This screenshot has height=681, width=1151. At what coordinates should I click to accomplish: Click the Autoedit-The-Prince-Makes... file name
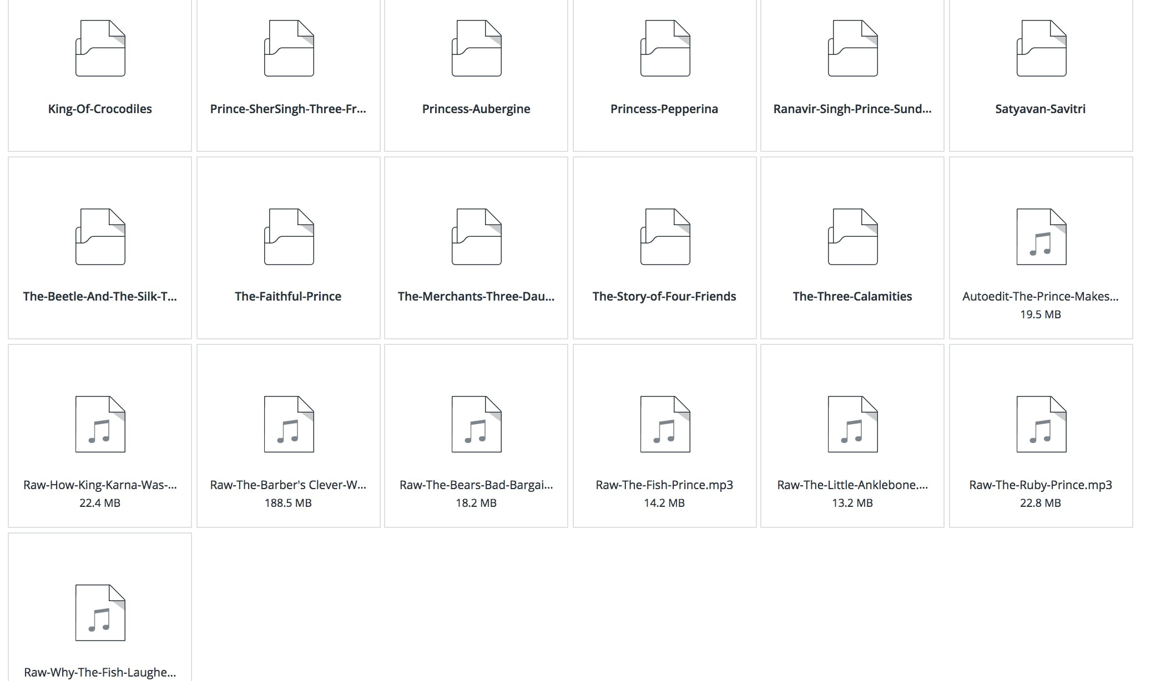[x=1041, y=296]
